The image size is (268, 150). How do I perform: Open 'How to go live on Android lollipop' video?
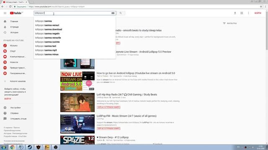click(136, 73)
